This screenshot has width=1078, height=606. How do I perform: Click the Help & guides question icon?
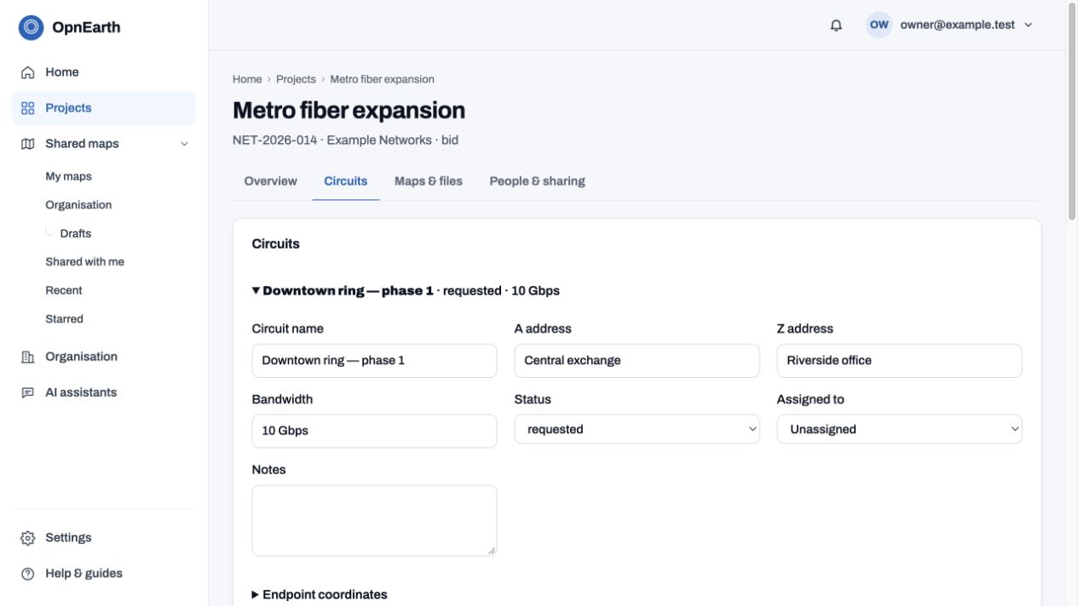[28, 574]
